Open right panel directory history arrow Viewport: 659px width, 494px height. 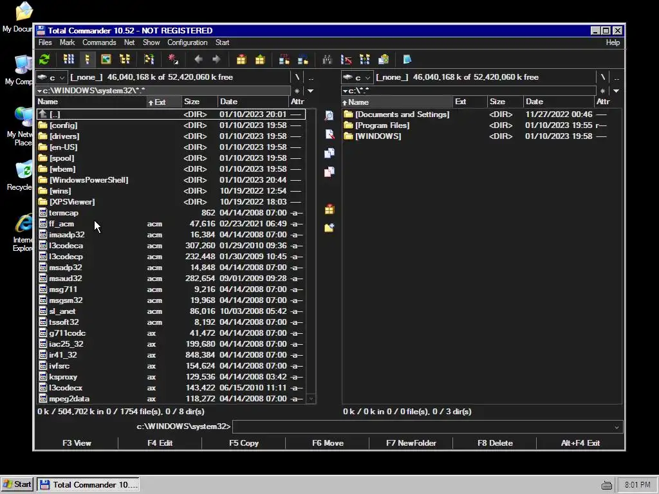coord(616,91)
